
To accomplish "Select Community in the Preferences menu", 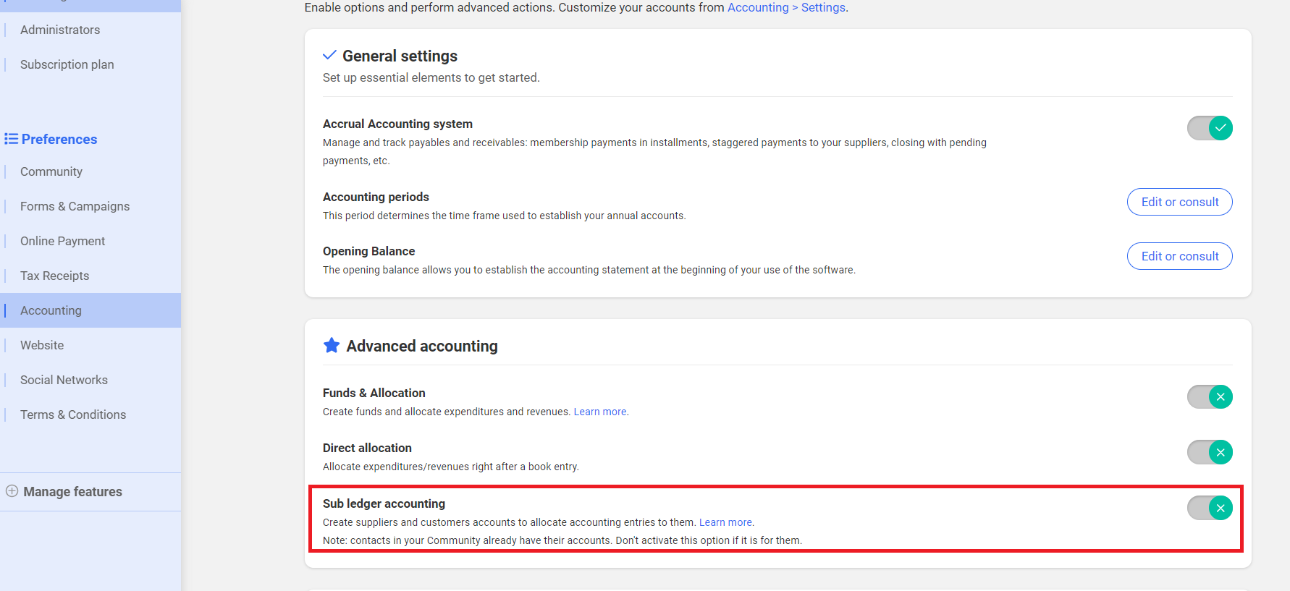I will coord(51,171).
